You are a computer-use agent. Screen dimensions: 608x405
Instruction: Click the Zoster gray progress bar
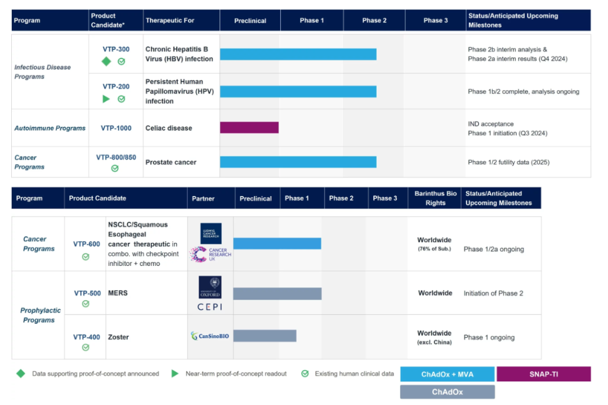click(x=265, y=336)
